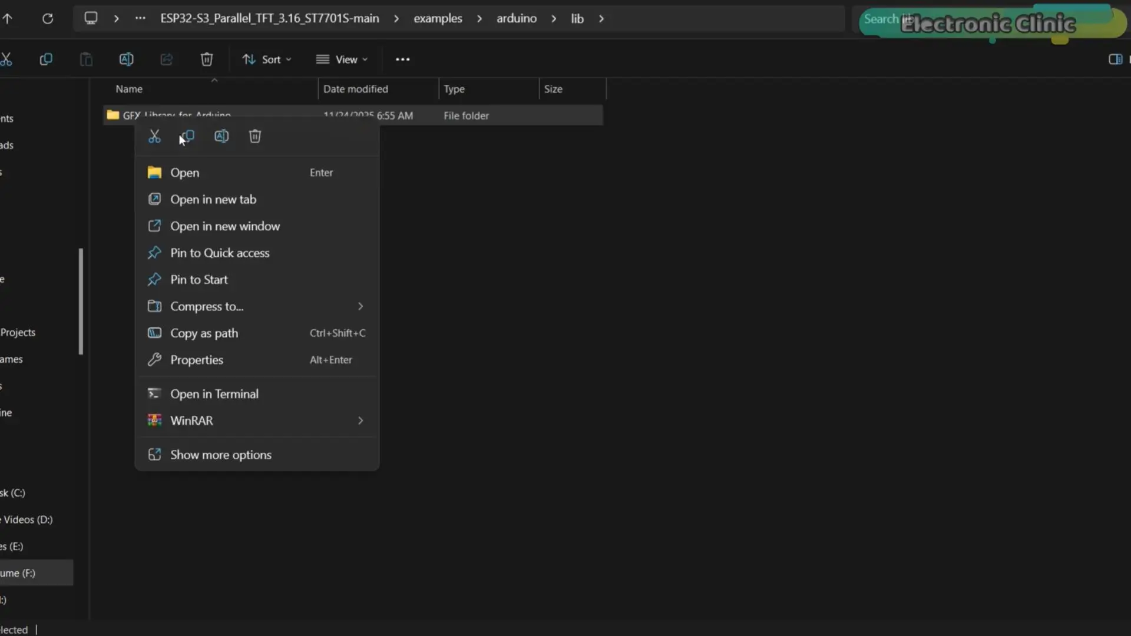Choose Copy as path

[257, 333]
